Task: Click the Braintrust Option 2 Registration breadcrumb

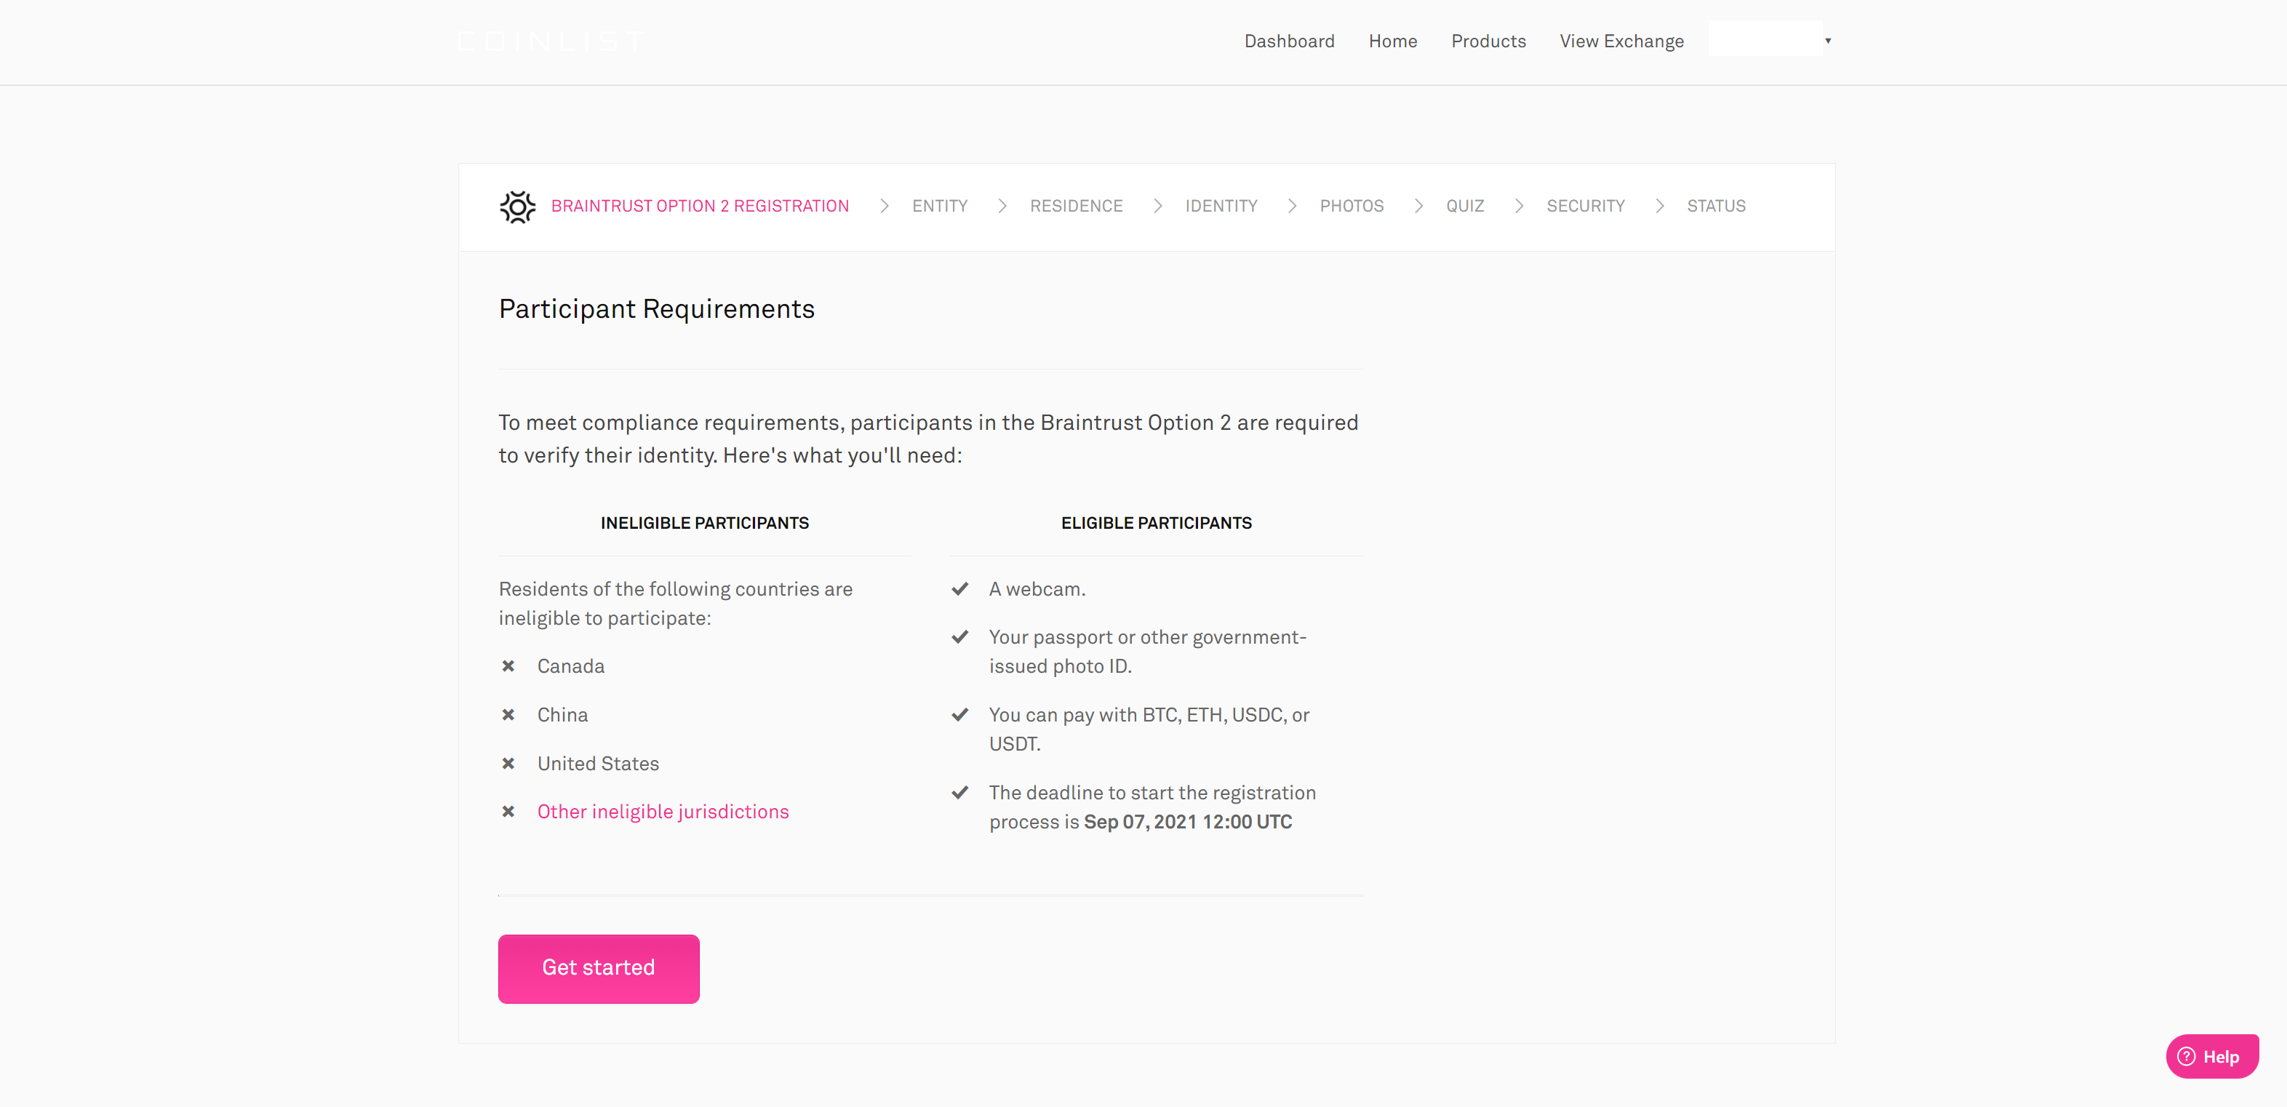Action: [x=700, y=206]
